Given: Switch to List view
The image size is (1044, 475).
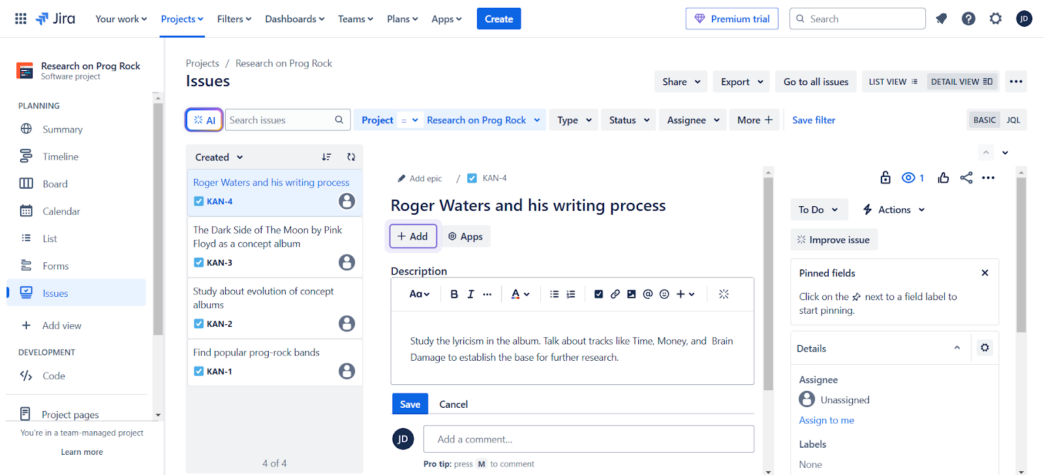Looking at the screenshot, I should [x=893, y=82].
